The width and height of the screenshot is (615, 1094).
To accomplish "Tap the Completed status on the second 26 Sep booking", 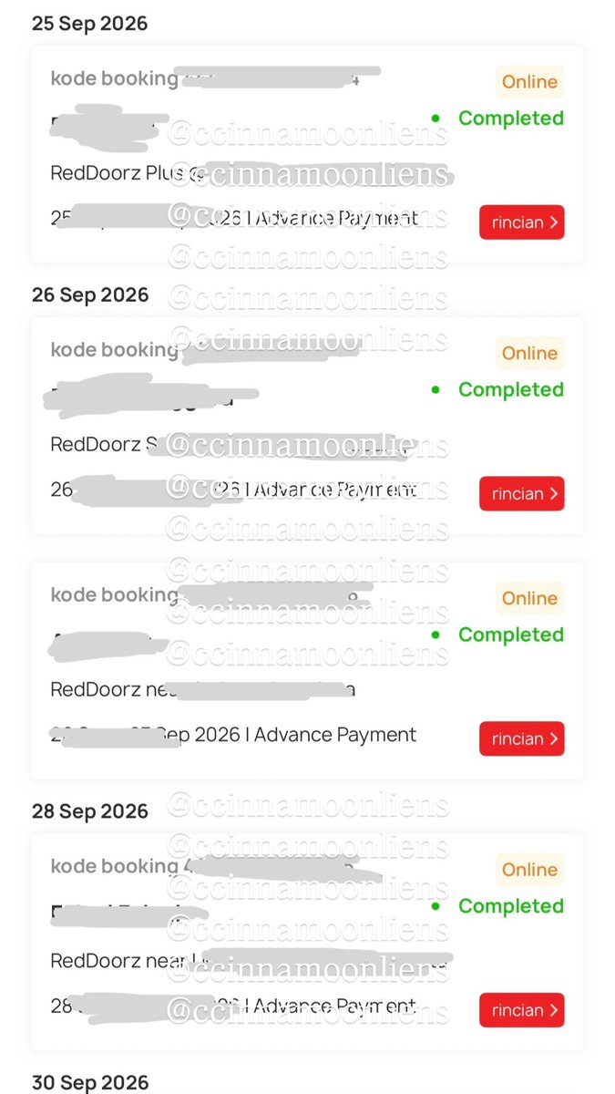I will (x=510, y=635).
